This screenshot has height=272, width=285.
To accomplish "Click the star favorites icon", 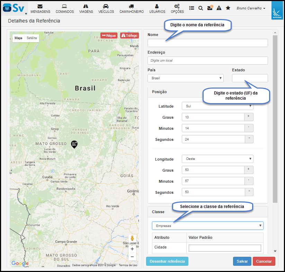I will point(228,8).
